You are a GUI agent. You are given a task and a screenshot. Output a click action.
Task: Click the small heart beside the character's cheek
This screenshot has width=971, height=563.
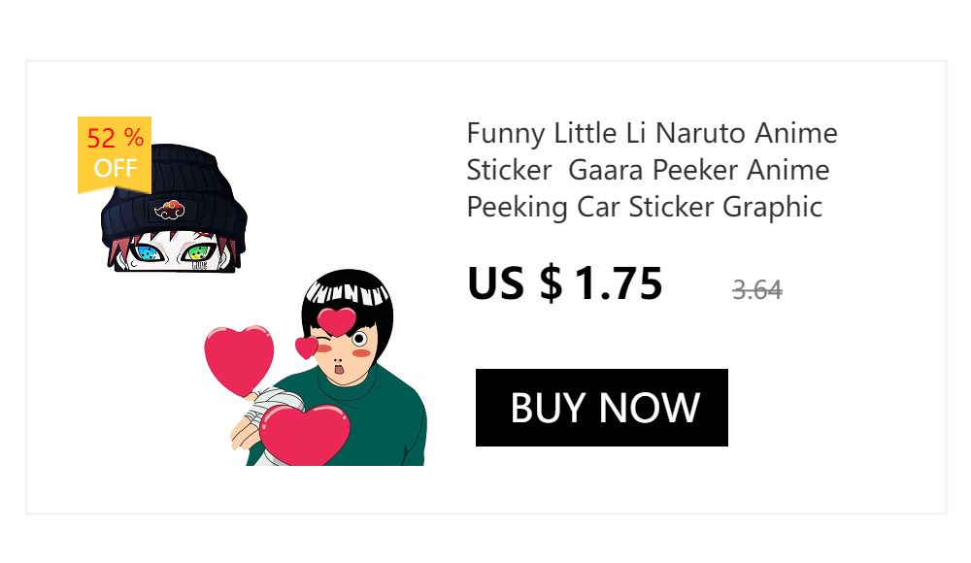(306, 347)
